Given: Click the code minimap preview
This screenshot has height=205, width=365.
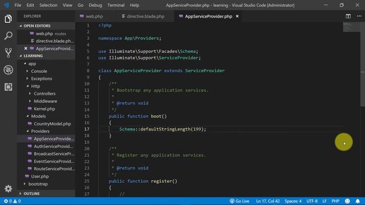Looking at the screenshot, I should pyautogui.click(x=351, y=27).
